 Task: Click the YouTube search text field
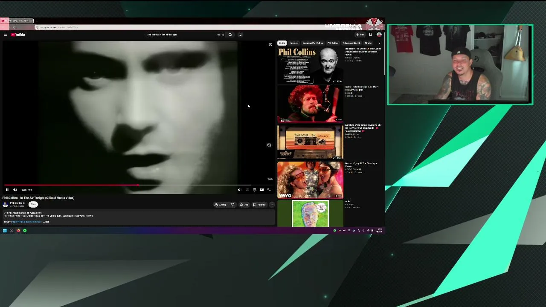pyautogui.click(x=181, y=35)
